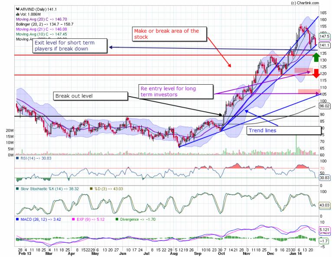Screen dimensions: 332x257
Task: Click the 'Break out level' note
Action: 91,96
